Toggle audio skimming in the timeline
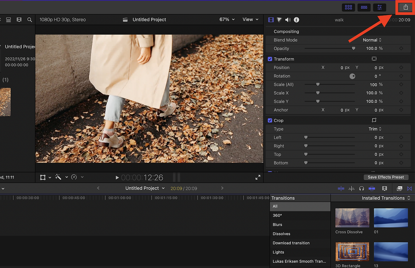 pos(351,188)
